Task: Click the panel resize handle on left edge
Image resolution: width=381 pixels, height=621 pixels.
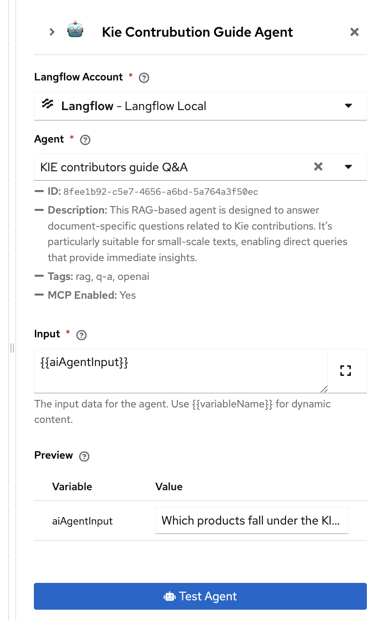Action: click(x=12, y=348)
